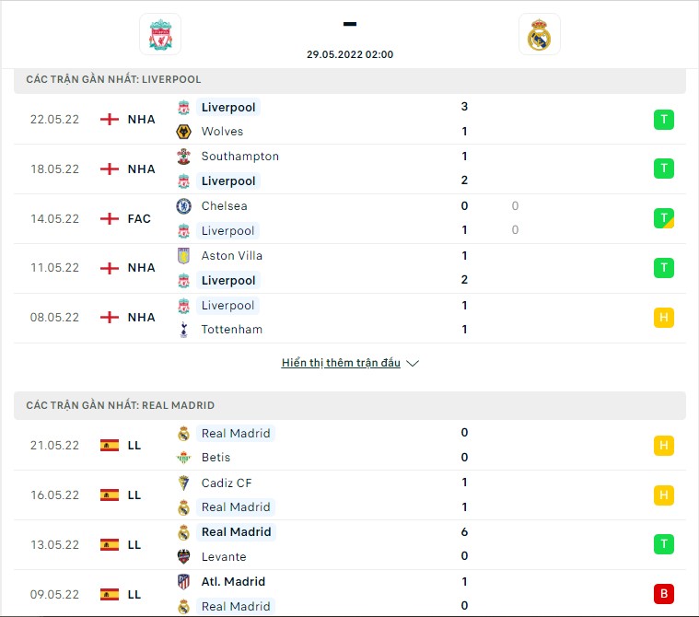699x617 pixels.
Task: Select the FAC competition label for 14.05.22
Action: (139, 219)
